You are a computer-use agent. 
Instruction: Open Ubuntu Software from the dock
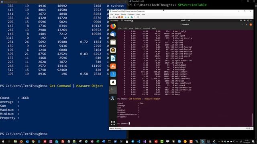click(113, 66)
